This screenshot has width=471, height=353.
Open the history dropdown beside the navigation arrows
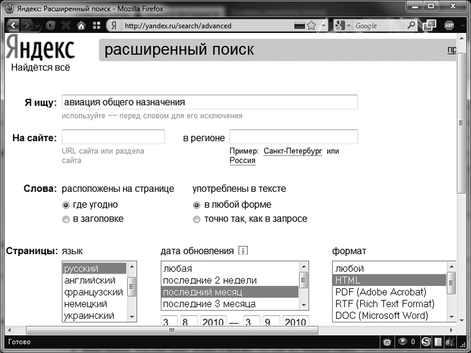(37, 26)
